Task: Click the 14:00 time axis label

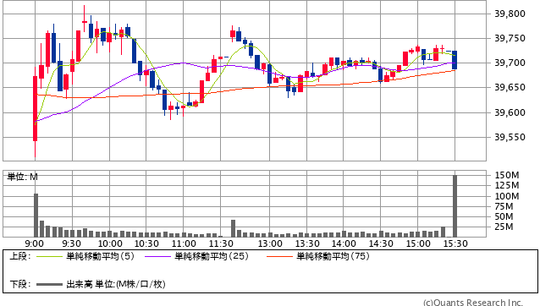Action: (344, 243)
